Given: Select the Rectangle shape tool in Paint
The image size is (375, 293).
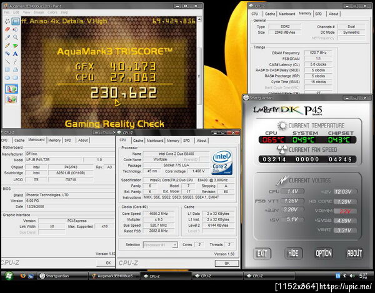Looking at the screenshot, I should [7, 70].
